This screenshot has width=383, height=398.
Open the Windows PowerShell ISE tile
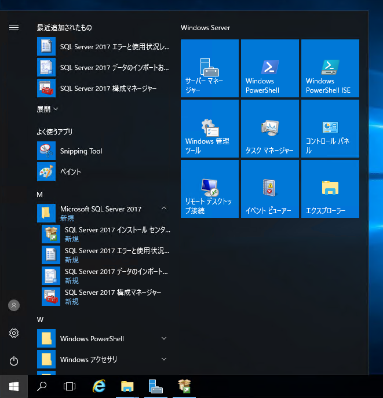(330, 68)
